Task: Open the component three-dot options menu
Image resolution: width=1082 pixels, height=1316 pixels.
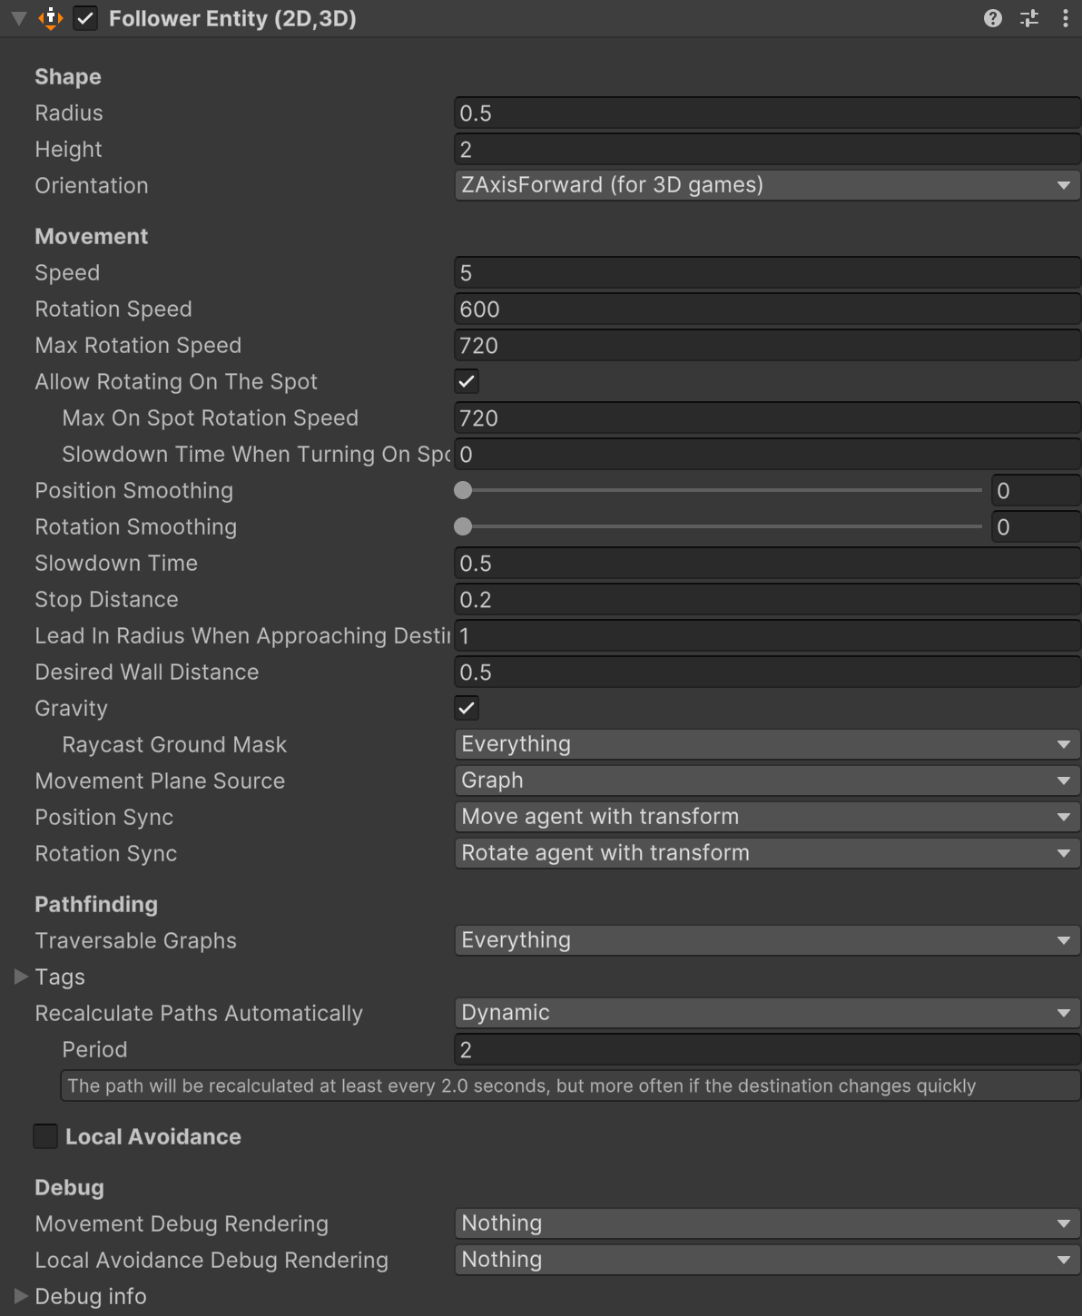Action: click(x=1065, y=18)
